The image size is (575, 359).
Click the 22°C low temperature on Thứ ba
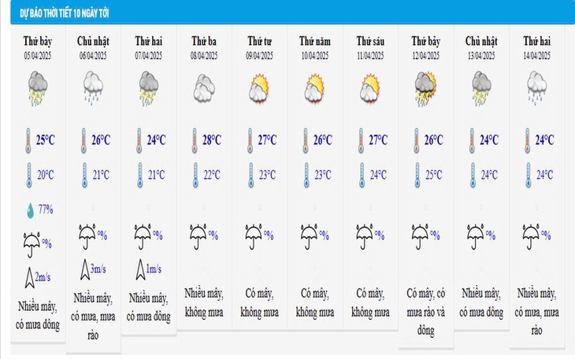point(212,175)
